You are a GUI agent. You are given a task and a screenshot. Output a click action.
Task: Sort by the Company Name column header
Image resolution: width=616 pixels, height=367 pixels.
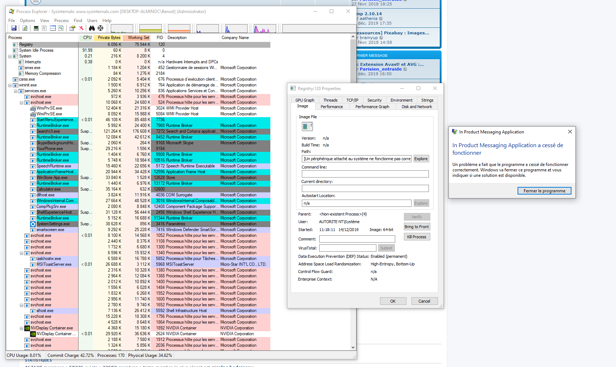tap(245, 38)
